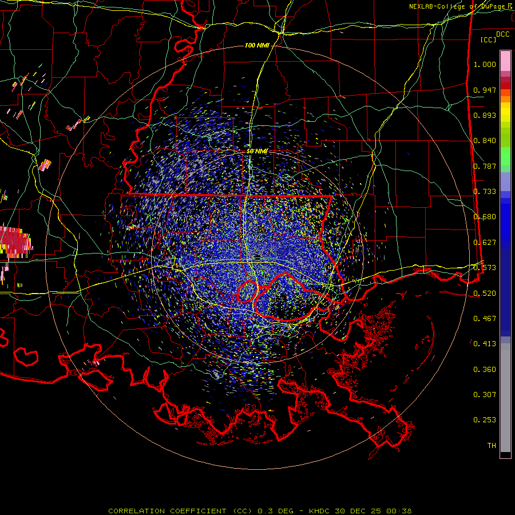Select the 0.520 scale value
The height and width of the screenshot is (515, 515).
pyautogui.click(x=485, y=294)
